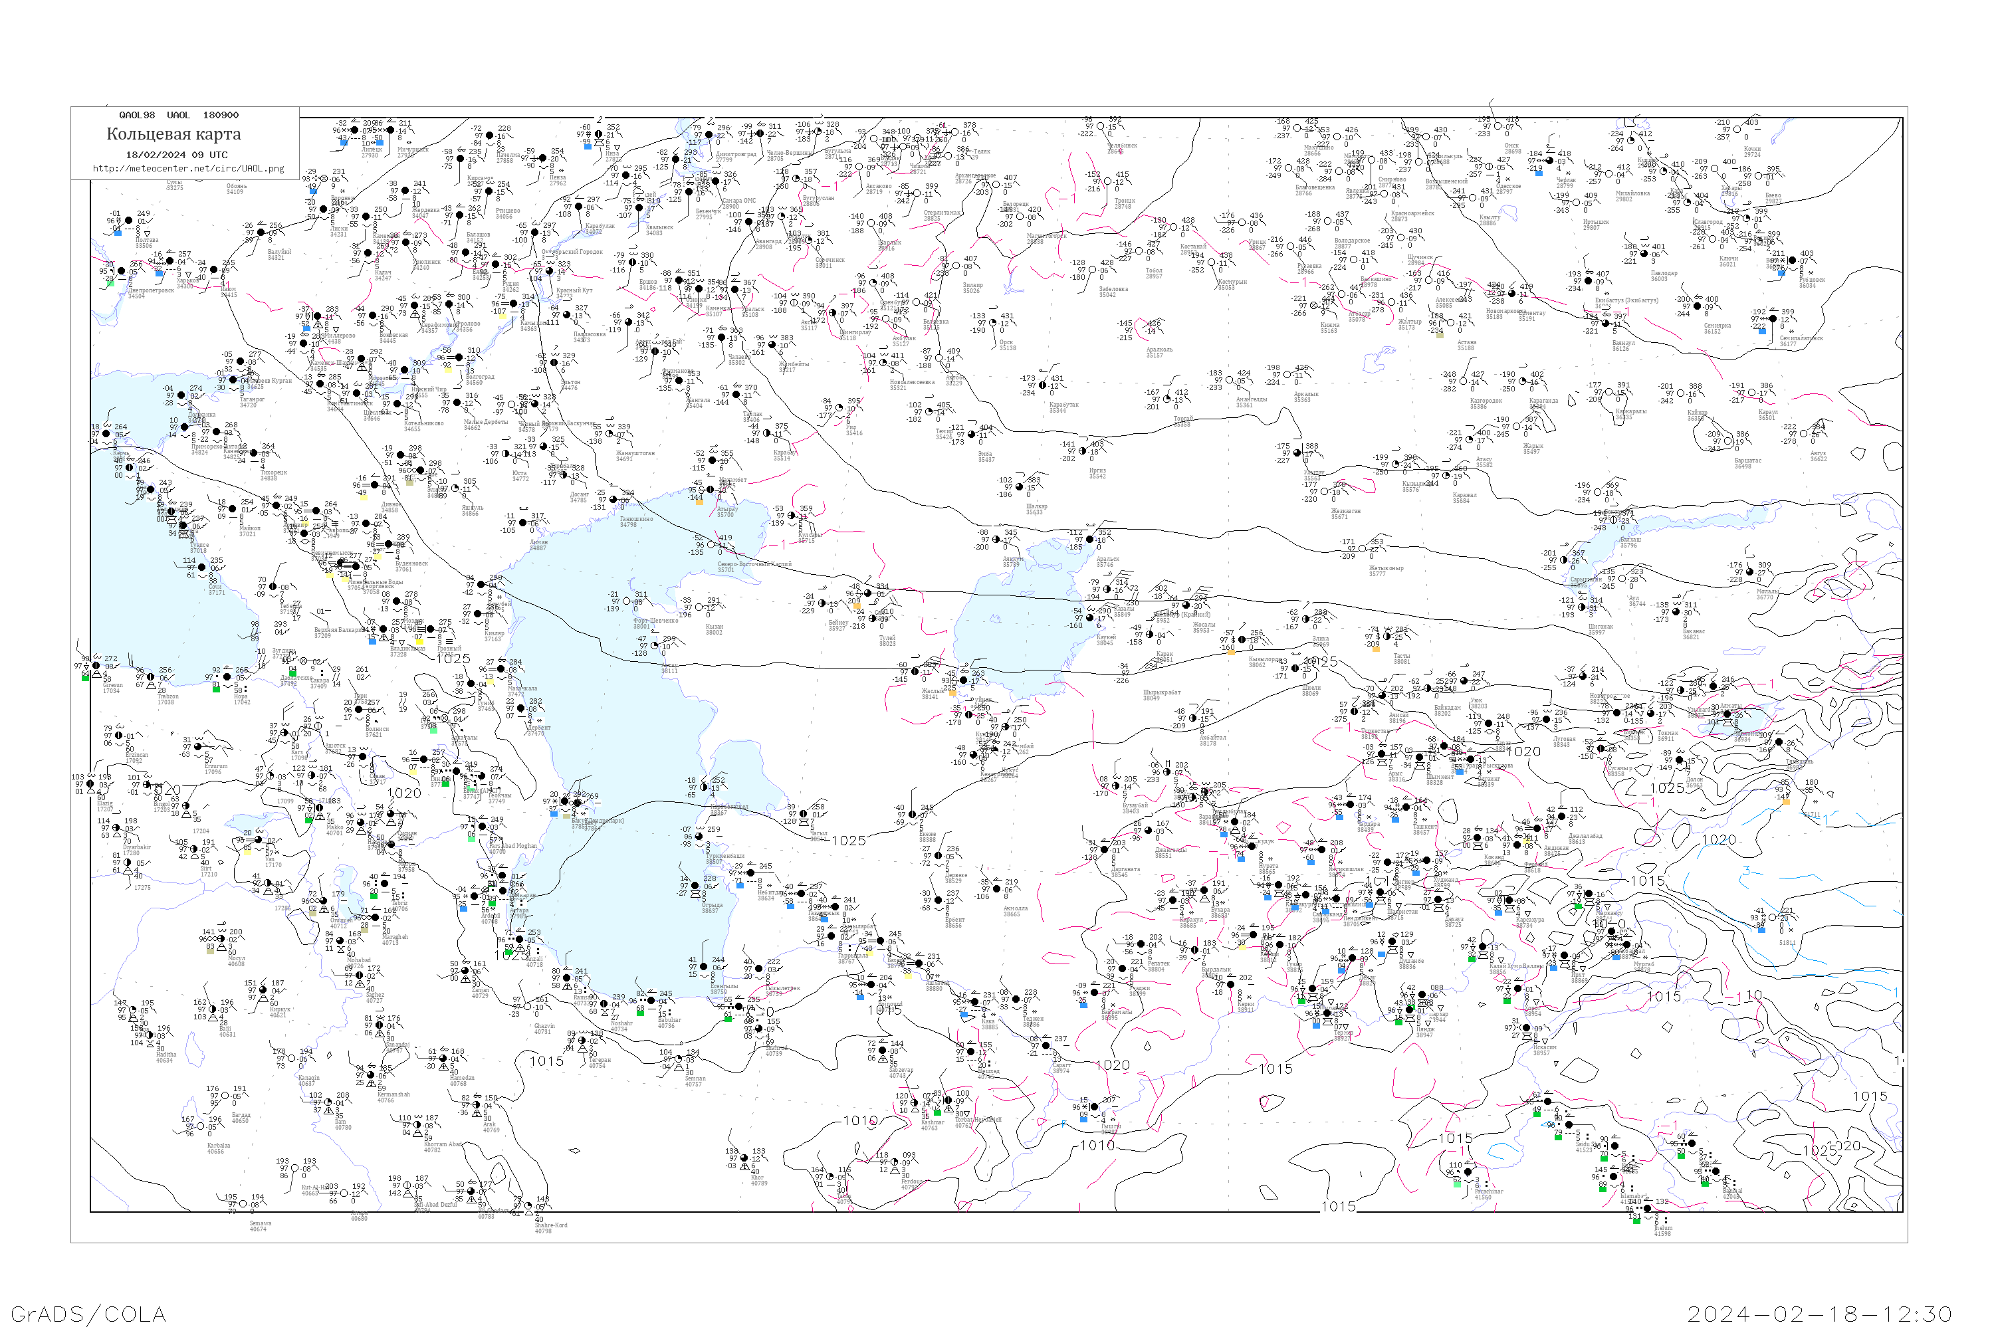Image resolution: width=1994 pixels, height=1329 pixels.
Task: Click the green square at Днепропетровск station
Action: click(x=111, y=284)
